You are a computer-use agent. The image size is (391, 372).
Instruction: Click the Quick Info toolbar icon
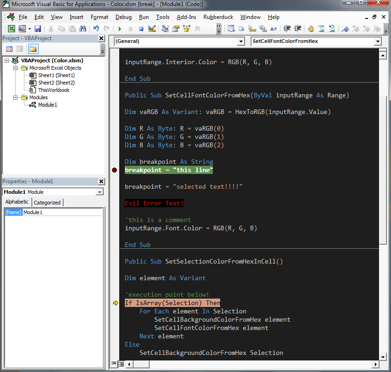[252, 29]
